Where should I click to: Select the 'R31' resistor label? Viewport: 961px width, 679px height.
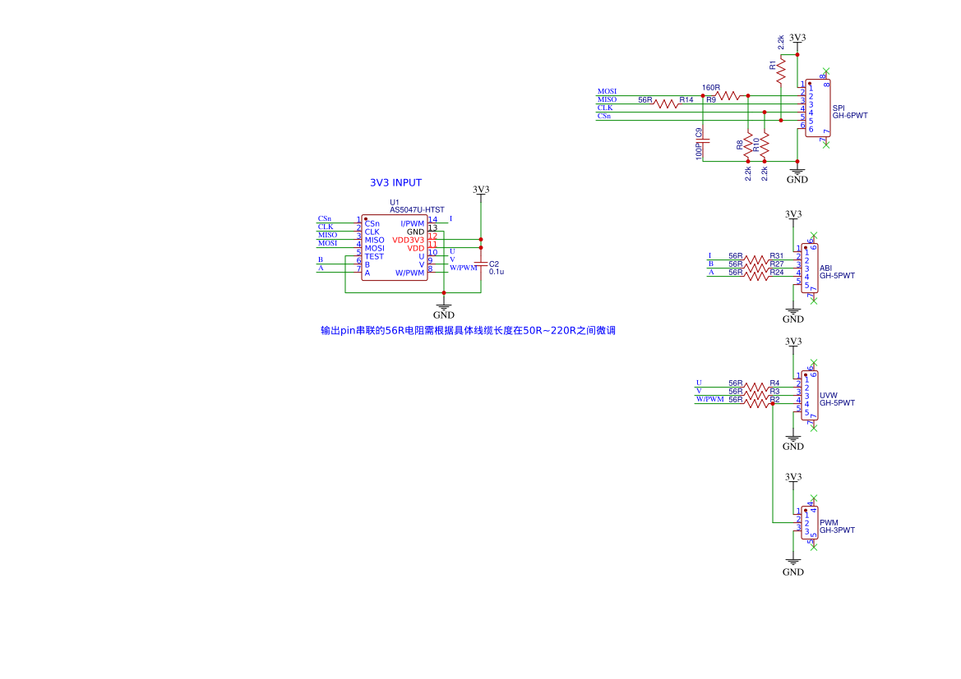pos(777,256)
